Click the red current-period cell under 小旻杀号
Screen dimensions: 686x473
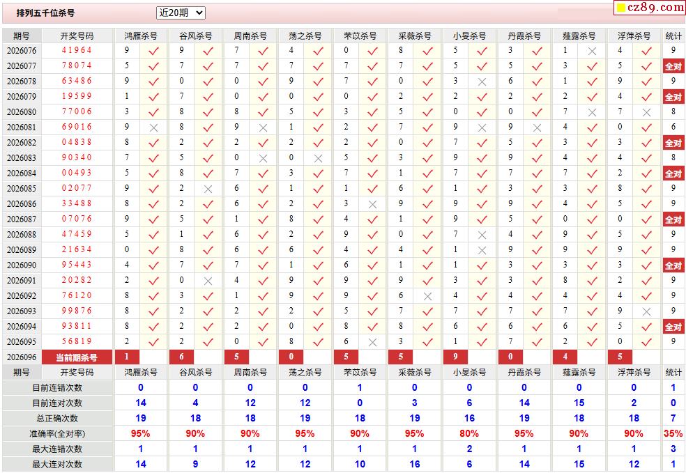455,357
